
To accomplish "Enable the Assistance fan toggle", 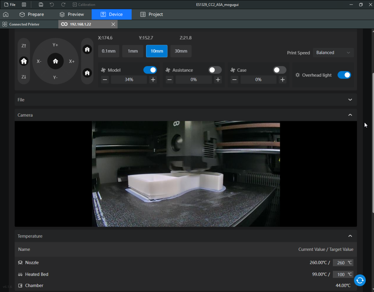I will [x=215, y=70].
